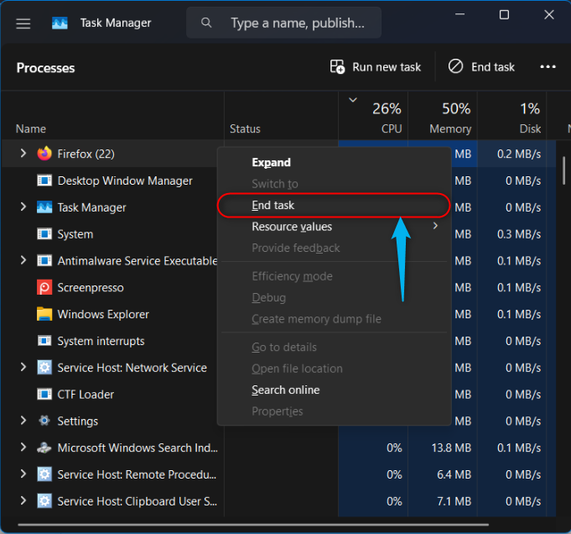Expand the Firefox process group

[23, 154]
